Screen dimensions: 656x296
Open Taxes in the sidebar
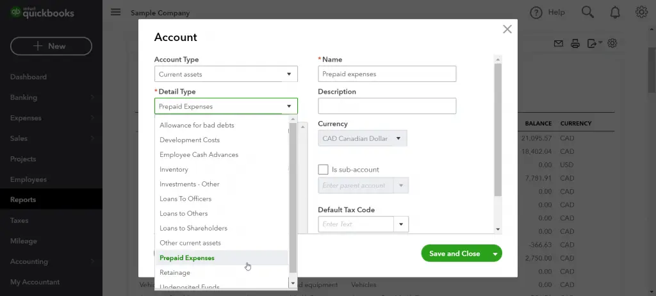19,220
